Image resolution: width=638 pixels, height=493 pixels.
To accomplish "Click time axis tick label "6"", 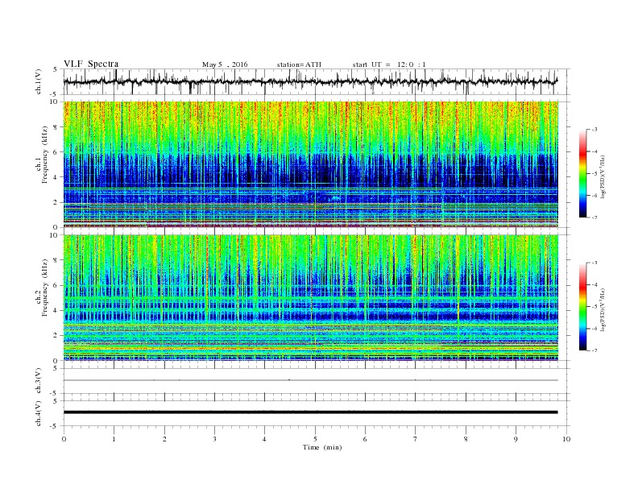I will (365, 439).
